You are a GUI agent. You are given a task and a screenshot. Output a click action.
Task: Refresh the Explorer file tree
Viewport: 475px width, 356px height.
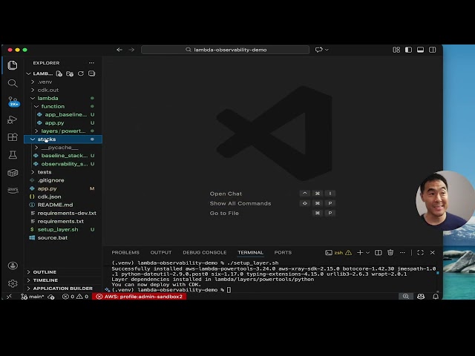tap(81, 73)
